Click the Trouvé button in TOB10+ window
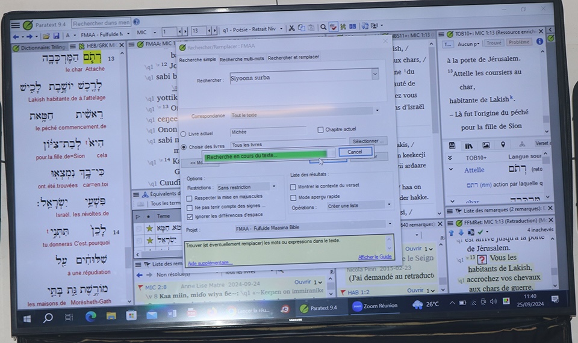The height and width of the screenshot is (343, 578). point(494,43)
